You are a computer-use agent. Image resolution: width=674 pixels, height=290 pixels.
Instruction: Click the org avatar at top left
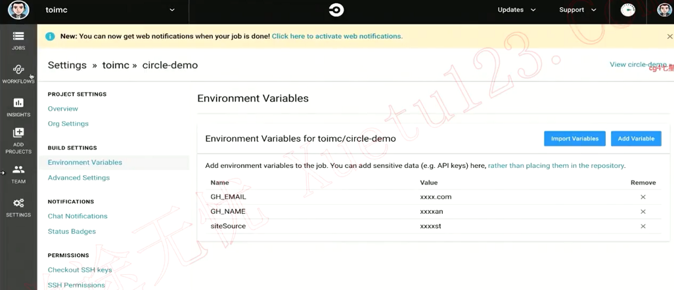(18, 10)
